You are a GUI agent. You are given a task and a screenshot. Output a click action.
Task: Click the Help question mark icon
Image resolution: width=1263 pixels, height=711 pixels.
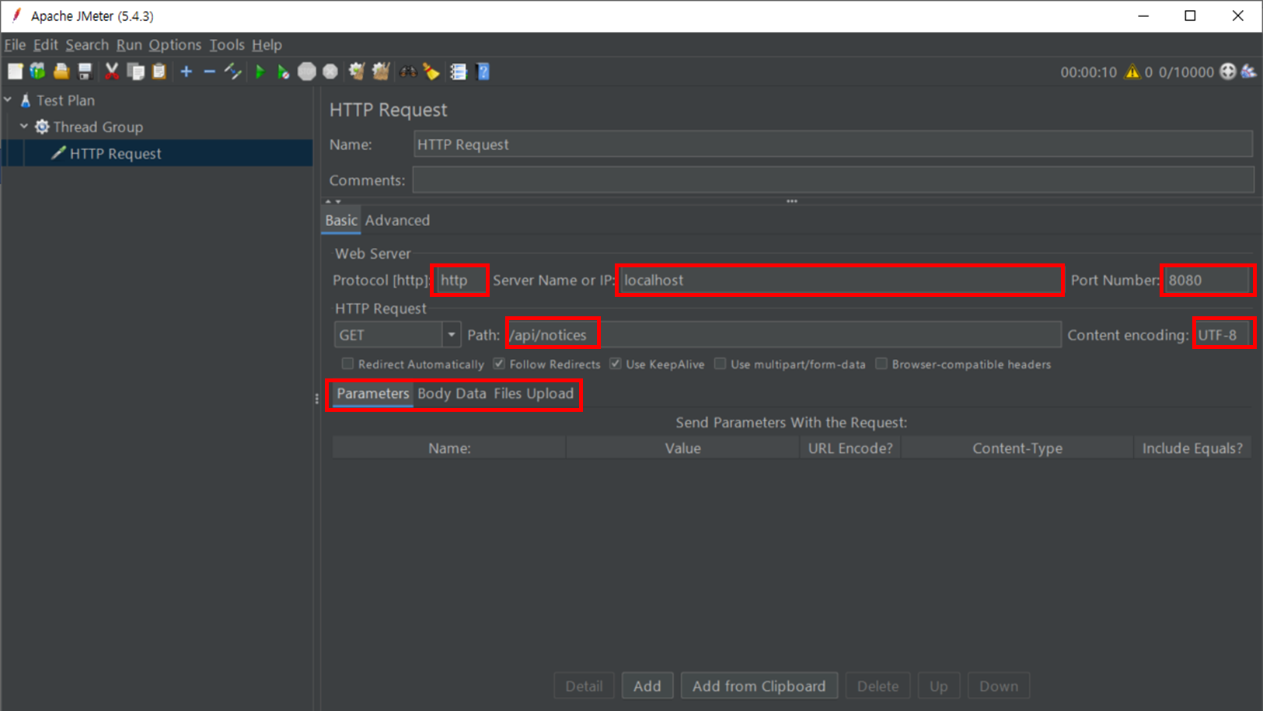(483, 72)
